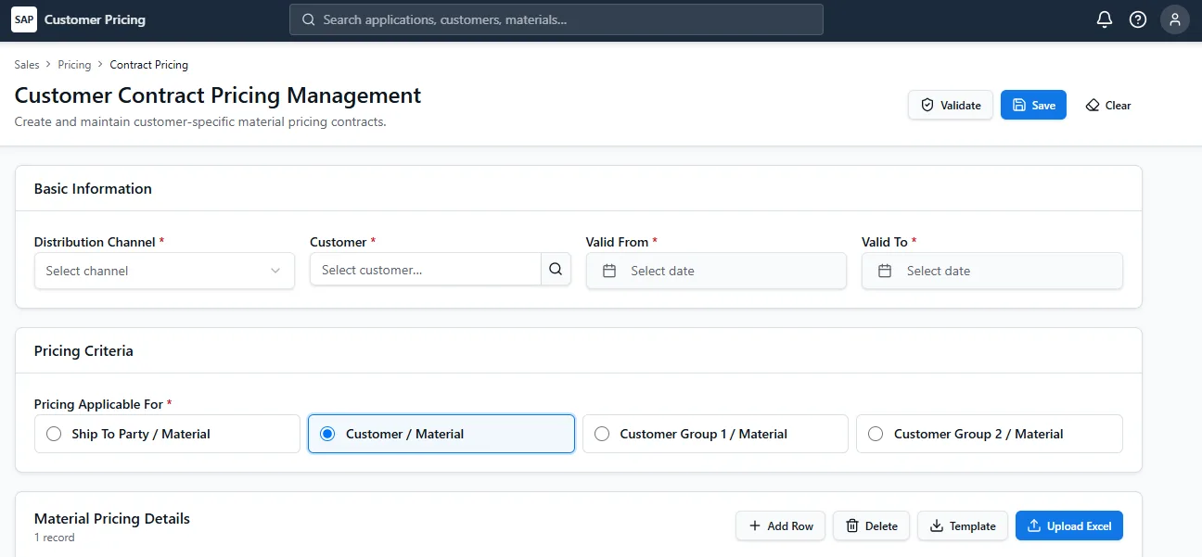1202x557 pixels.
Task: Click the Valid To field label
Action: click(889, 242)
